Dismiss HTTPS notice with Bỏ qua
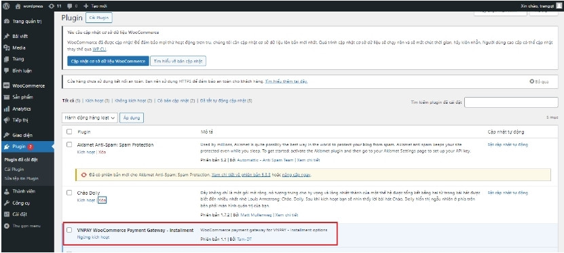 coord(539,81)
